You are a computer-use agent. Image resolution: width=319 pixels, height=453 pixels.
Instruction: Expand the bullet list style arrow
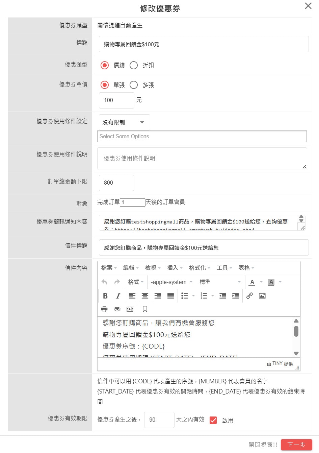coord(193,296)
